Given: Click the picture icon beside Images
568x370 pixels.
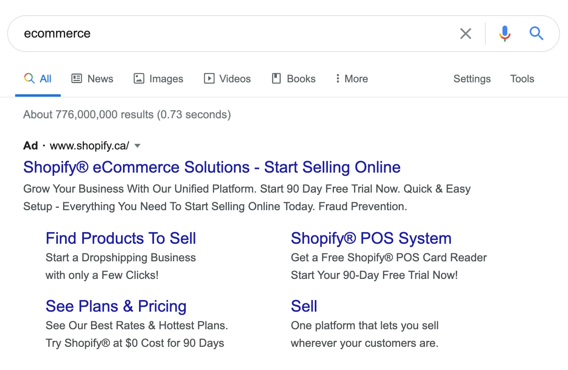Looking at the screenshot, I should pos(138,78).
